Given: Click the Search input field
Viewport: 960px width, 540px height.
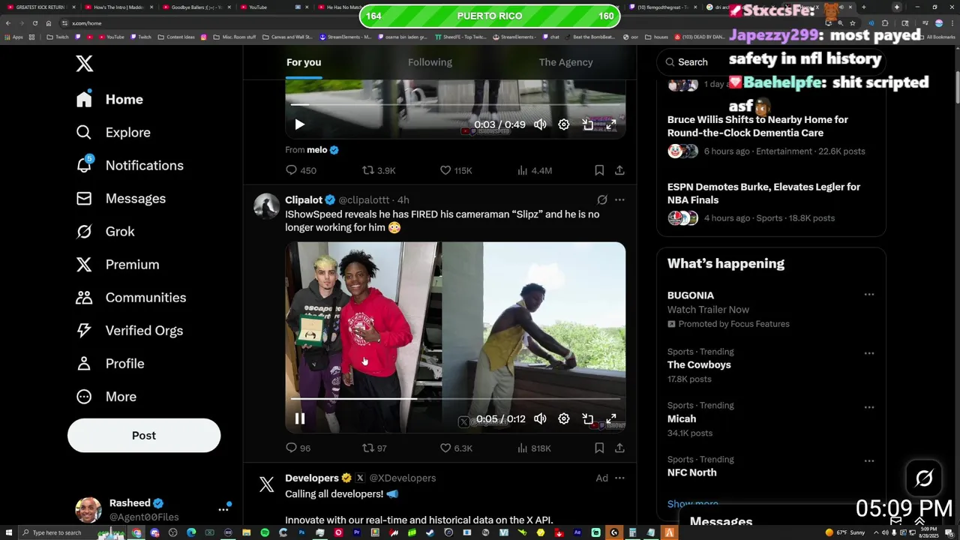Looking at the screenshot, I should pyautogui.click(x=771, y=62).
